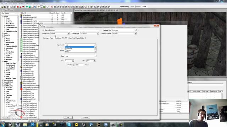Click Cancel in the Package dialog

point(85,117)
